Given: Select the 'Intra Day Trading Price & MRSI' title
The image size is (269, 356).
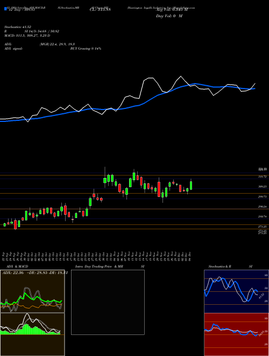Looking at the screenshot, I should coord(110,266).
